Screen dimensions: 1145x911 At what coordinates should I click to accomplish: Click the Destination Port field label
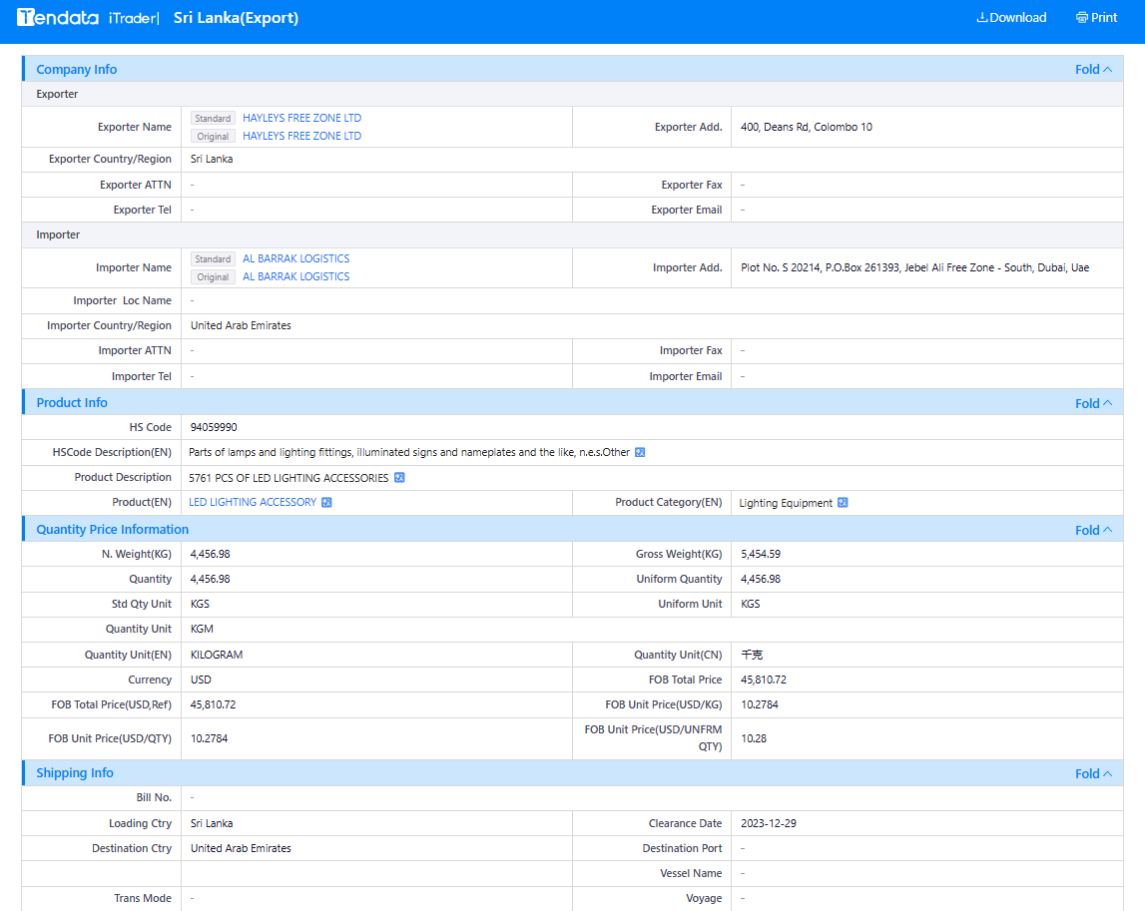pos(682,848)
